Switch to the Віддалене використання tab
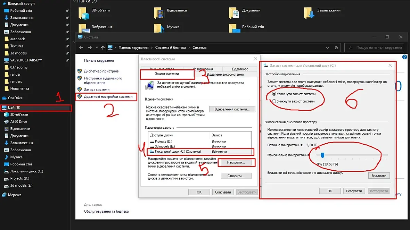410x230 pixels. click(225, 74)
